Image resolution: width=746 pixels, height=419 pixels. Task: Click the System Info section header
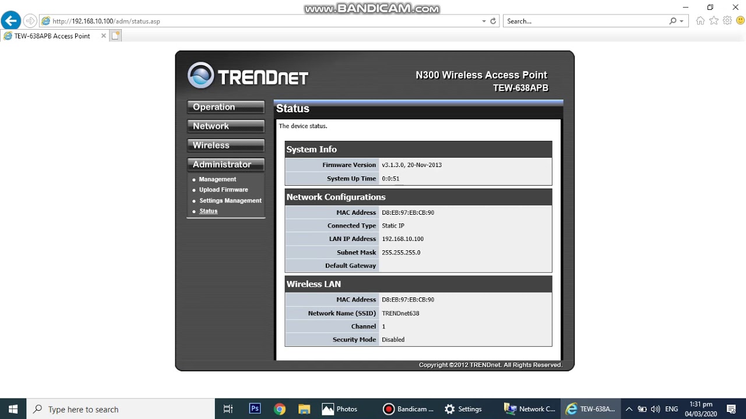tap(418, 150)
